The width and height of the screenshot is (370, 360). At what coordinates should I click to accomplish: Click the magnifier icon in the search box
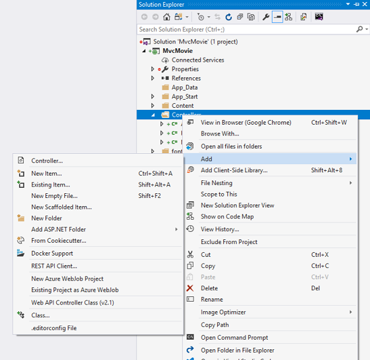[359, 29]
